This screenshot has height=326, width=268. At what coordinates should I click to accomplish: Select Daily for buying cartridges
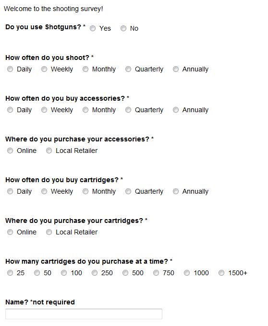coord(10,191)
